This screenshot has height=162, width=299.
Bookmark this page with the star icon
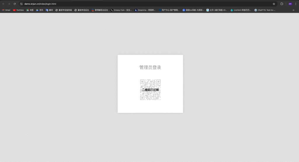point(274,4)
